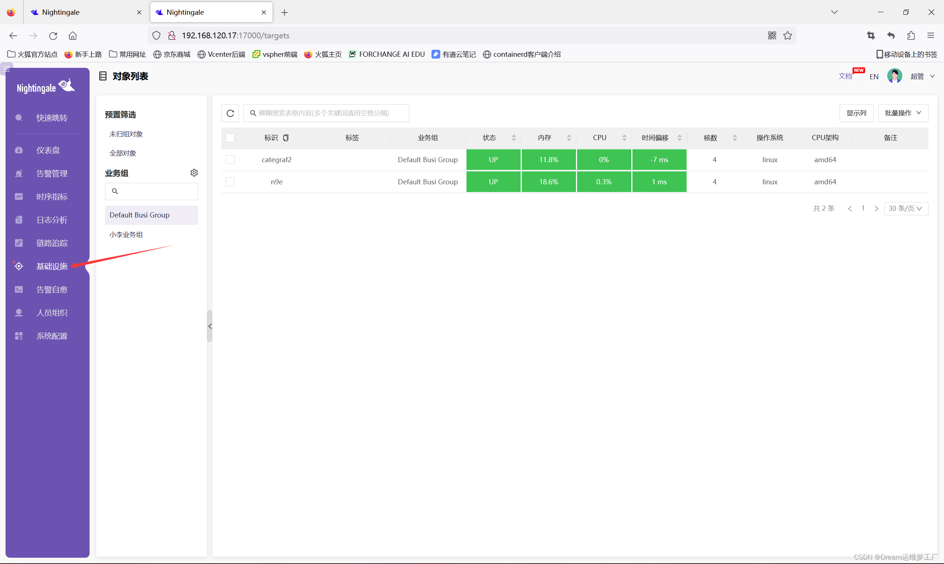The width and height of the screenshot is (944, 564).
Task: Click the bookmark star icon
Action: coord(787,36)
